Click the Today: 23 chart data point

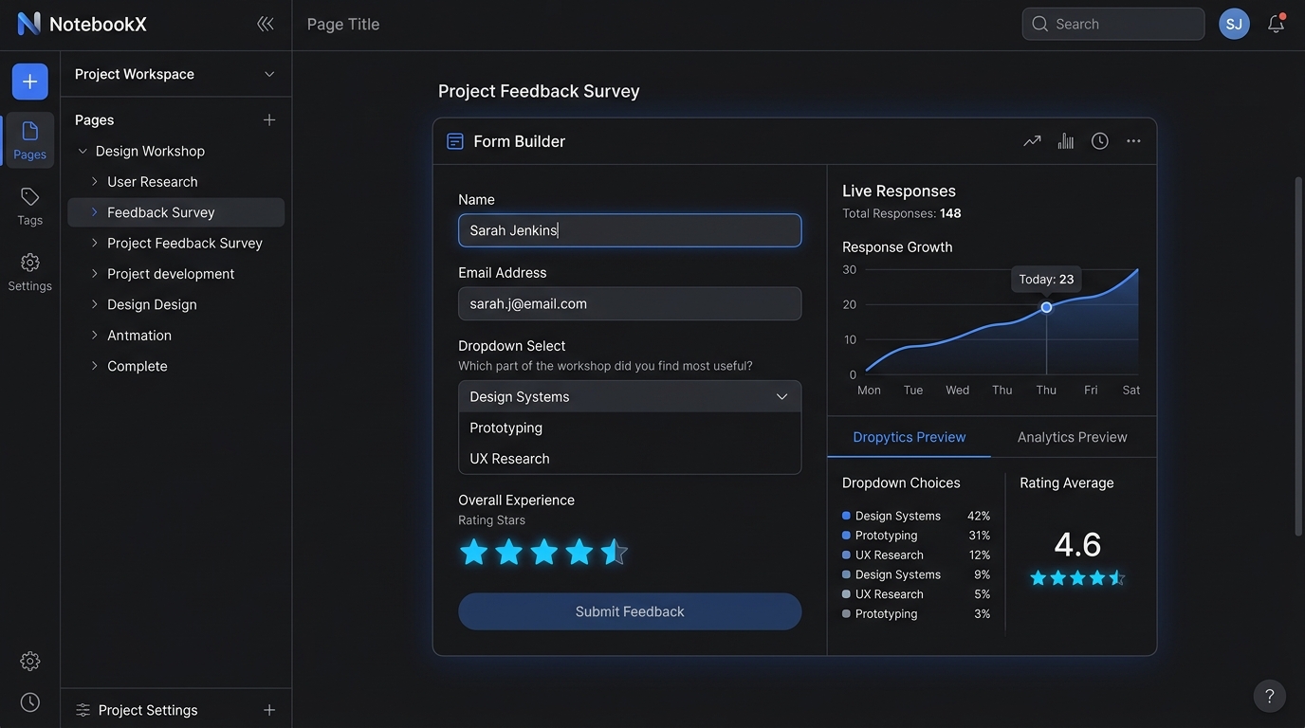1046,307
